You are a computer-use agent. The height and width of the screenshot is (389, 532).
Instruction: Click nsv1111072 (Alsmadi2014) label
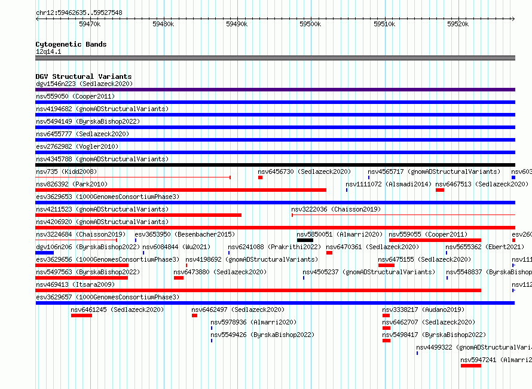click(389, 184)
